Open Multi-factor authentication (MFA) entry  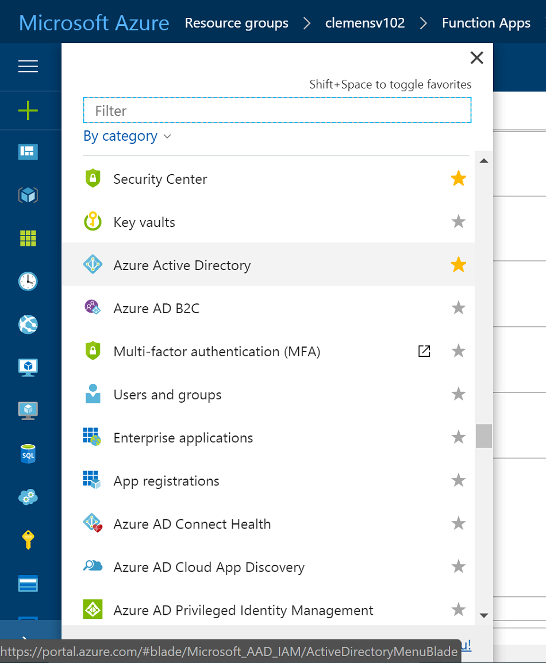click(x=268, y=351)
